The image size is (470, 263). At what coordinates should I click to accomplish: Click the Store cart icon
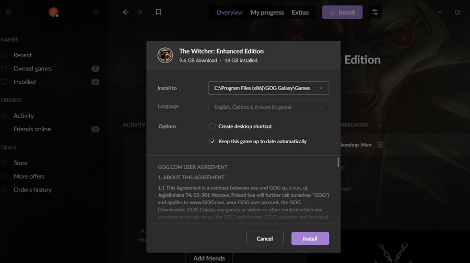[4, 163]
